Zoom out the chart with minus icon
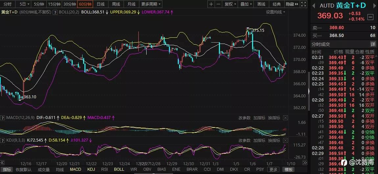 point(218,4)
